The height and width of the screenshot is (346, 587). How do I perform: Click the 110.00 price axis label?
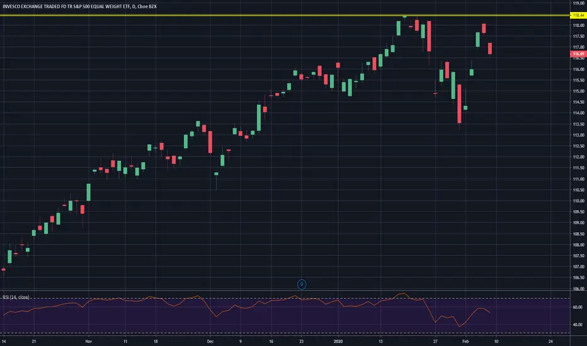[x=578, y=201]
